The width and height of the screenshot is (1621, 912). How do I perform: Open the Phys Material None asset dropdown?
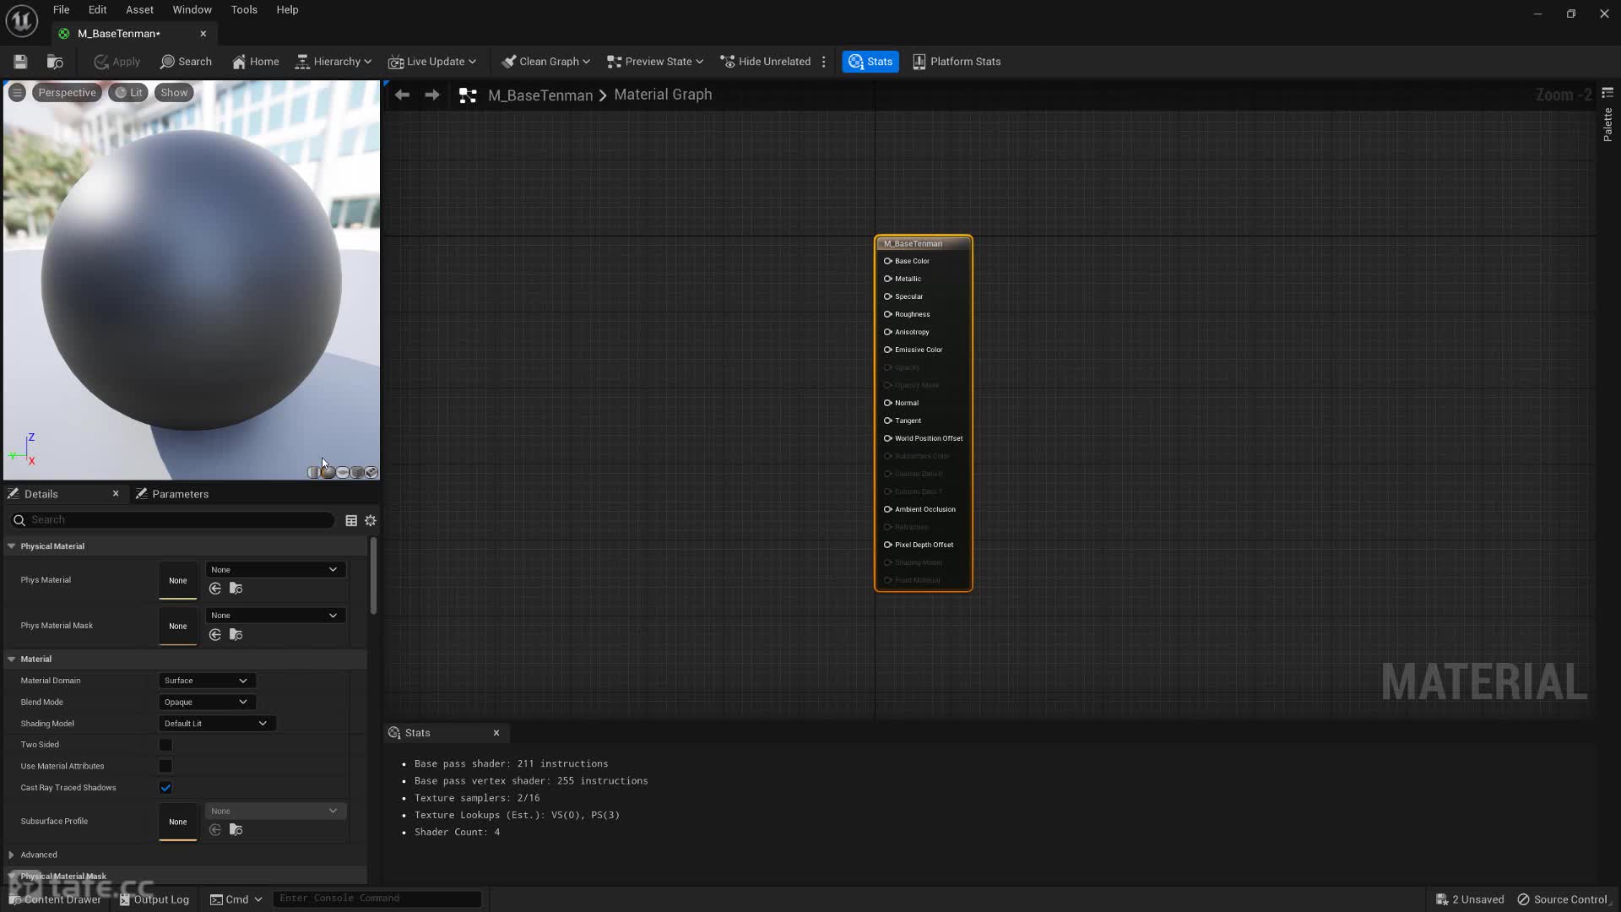[x=275, y=570]
